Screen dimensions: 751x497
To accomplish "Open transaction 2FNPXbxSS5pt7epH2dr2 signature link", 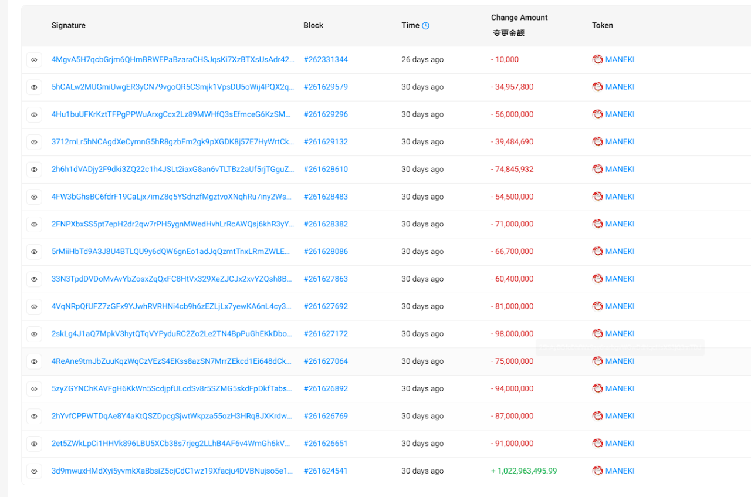I will tap(173, 224).
